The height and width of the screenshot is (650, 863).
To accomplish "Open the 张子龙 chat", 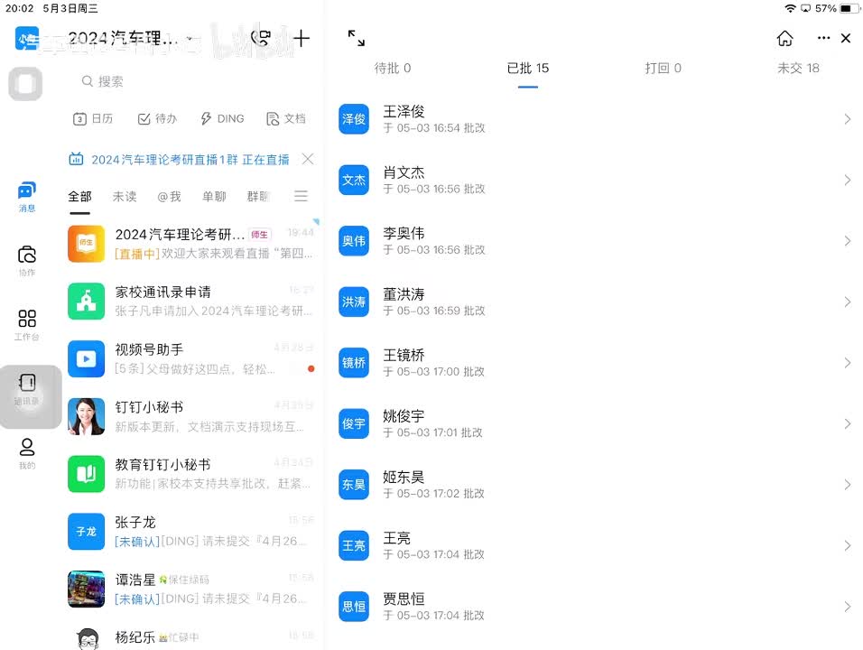I will [x=191, y=532].
